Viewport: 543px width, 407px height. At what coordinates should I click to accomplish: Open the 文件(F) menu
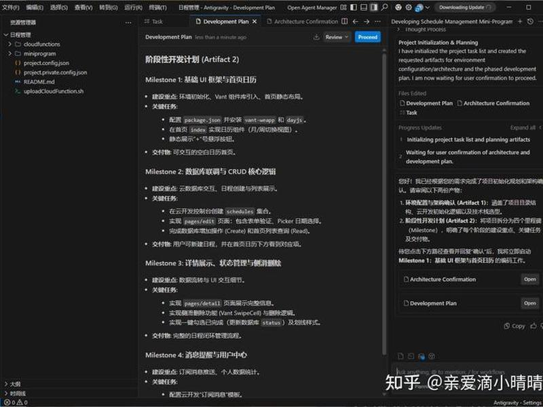(x=11, y=7)
